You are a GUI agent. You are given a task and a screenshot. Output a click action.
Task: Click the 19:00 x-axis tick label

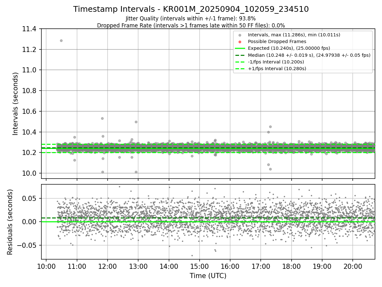tap(322, 267)
